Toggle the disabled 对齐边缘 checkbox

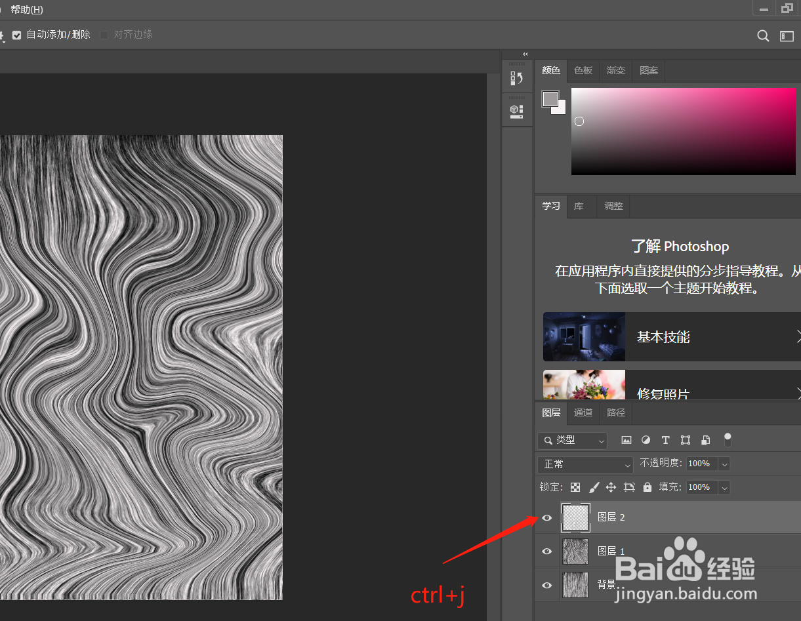[104, 35]
